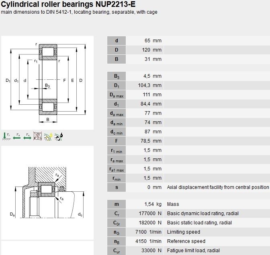Click the double-direction axial load Fa icon
The image size is (270, 255).
(27, 137)
